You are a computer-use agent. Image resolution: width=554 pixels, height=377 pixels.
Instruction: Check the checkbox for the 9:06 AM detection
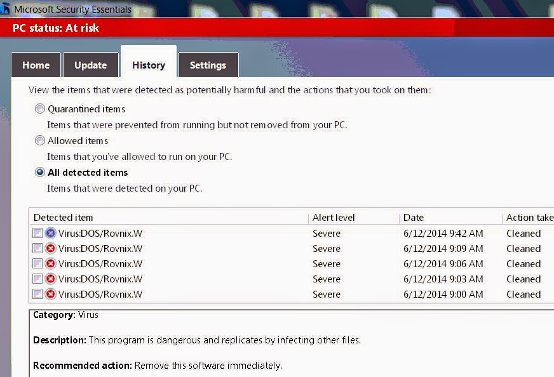pyautogui.click(x=37, y=263)
